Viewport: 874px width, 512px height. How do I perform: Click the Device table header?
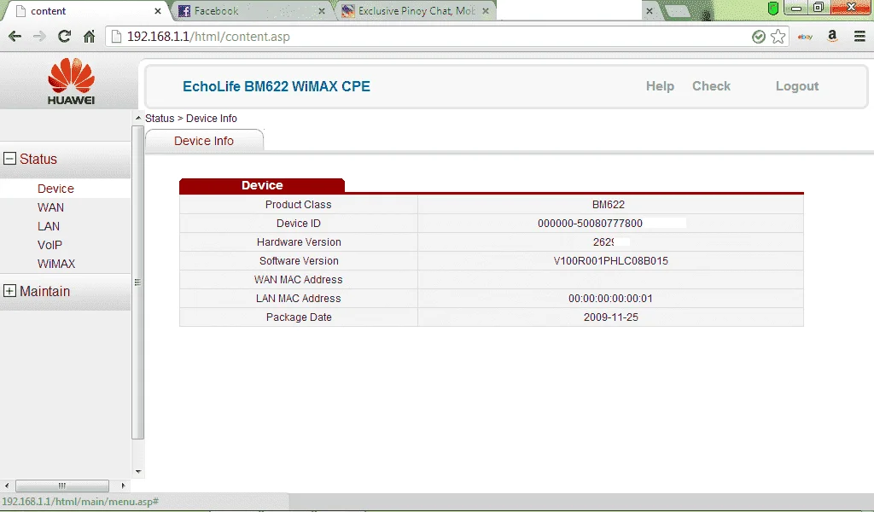[x=262, y=185]
